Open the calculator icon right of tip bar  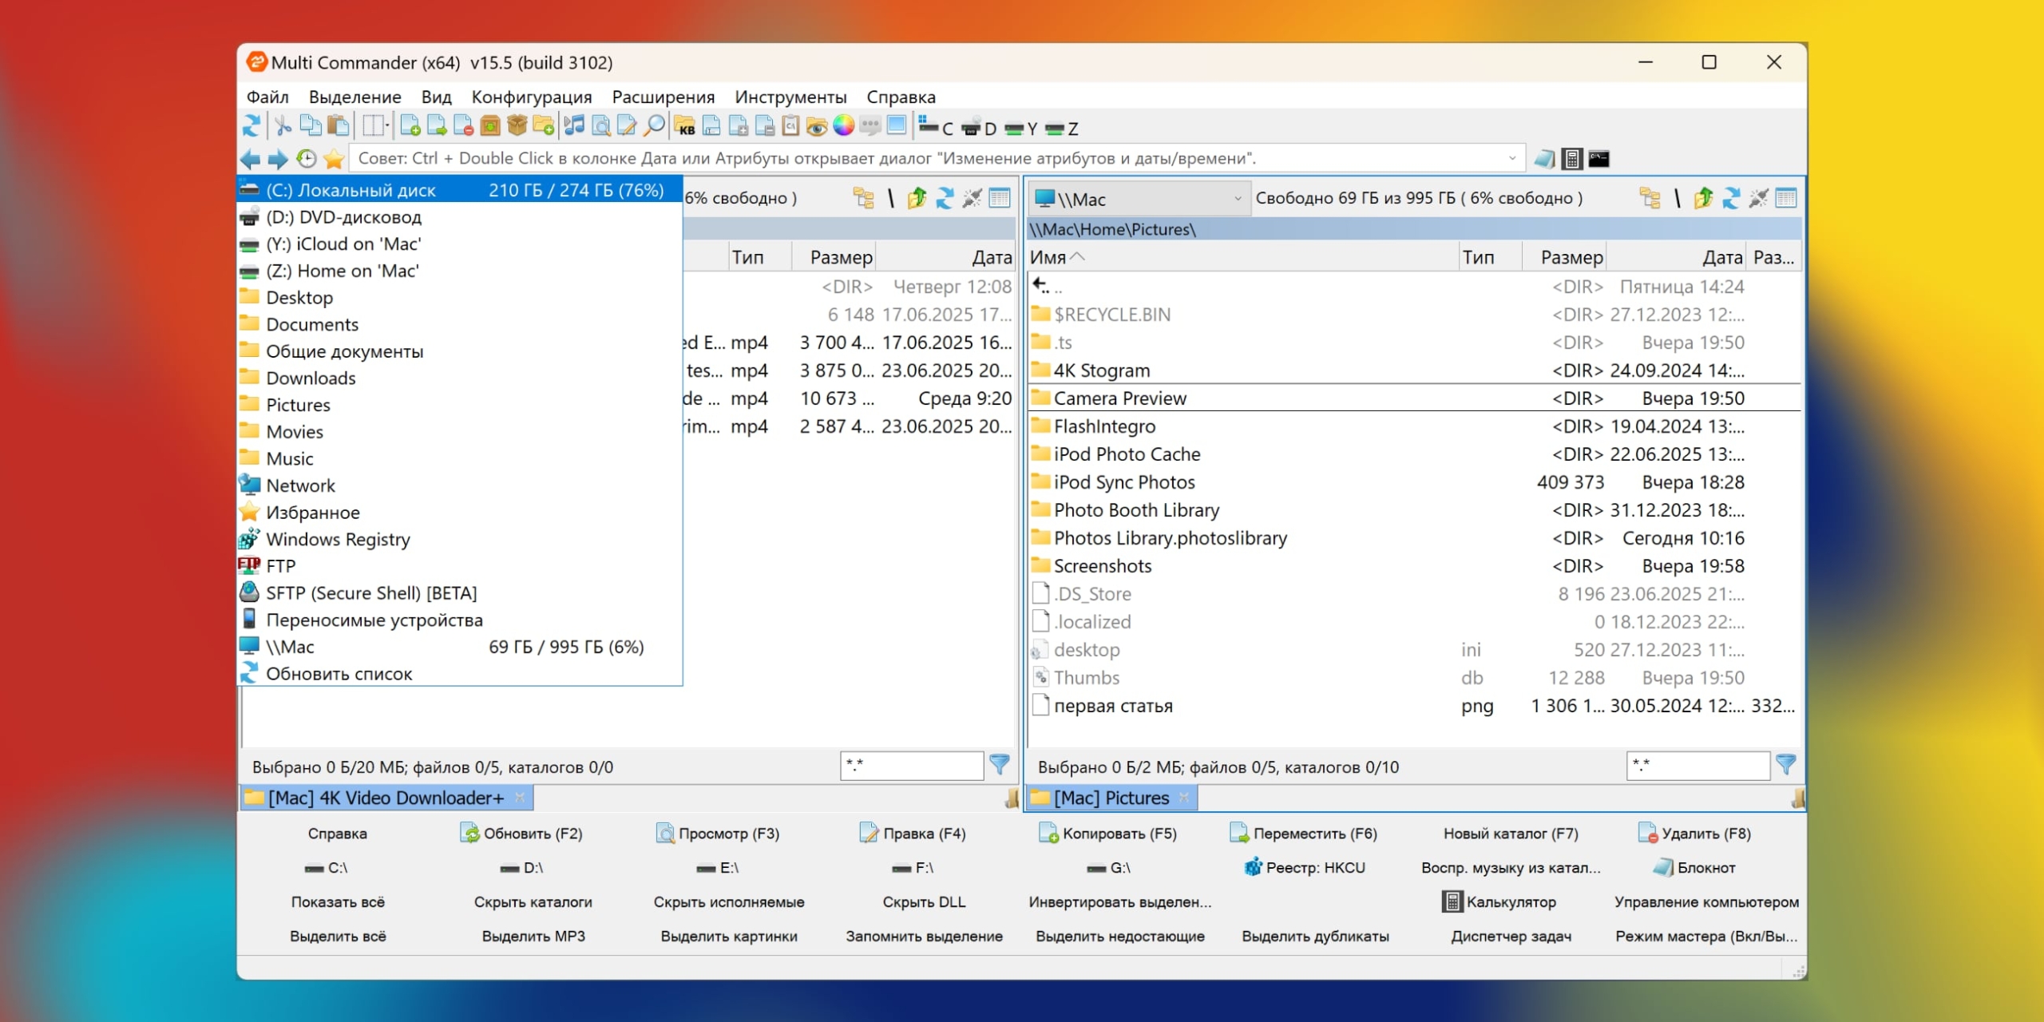pyautogui.click(x=1571, y=159)
